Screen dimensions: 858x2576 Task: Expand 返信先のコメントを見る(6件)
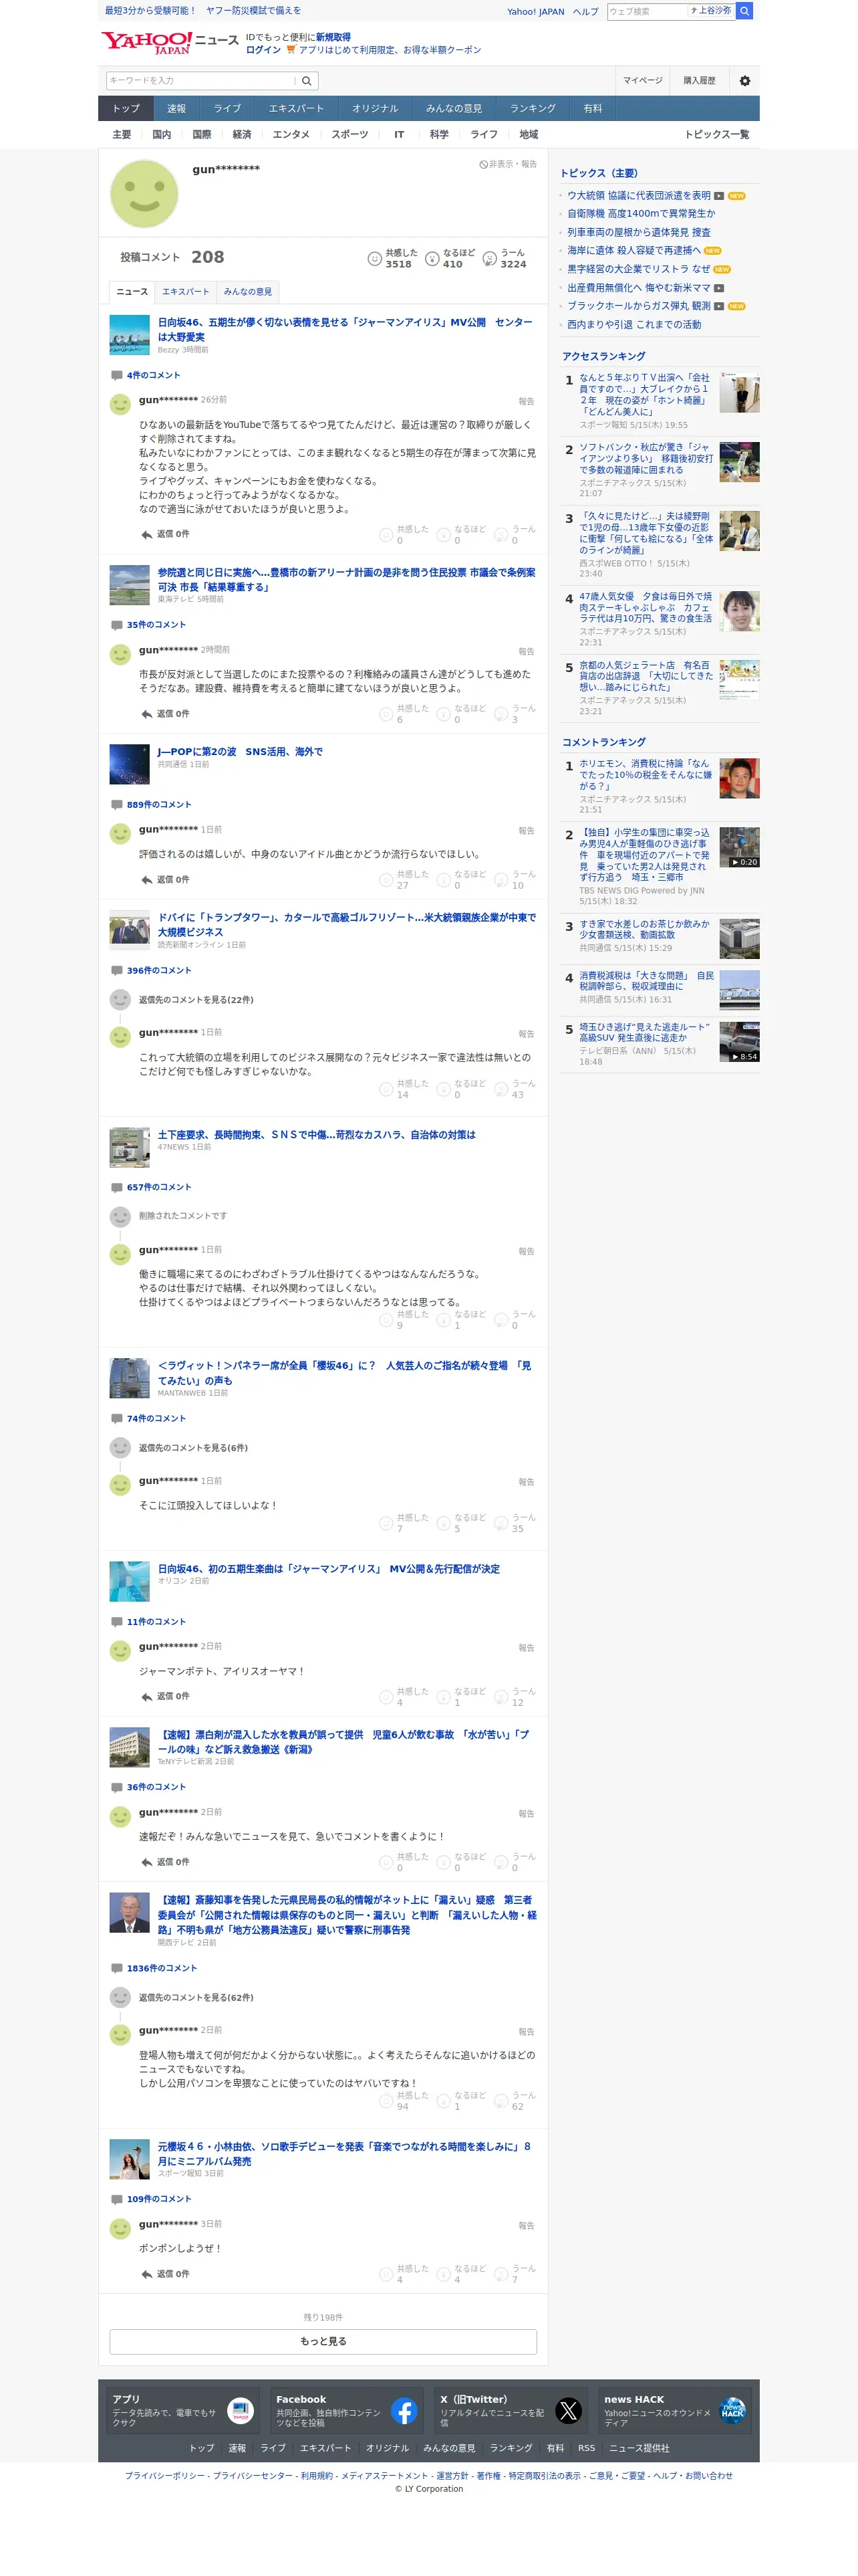point(192,1448)
